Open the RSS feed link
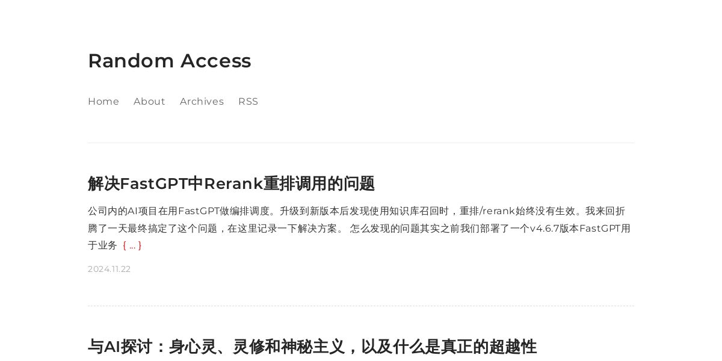This screenshot has width=722, height=361. (x=248, y=101)
